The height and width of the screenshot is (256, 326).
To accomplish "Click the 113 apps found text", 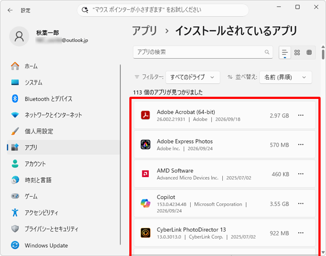I will coord(168,92).
